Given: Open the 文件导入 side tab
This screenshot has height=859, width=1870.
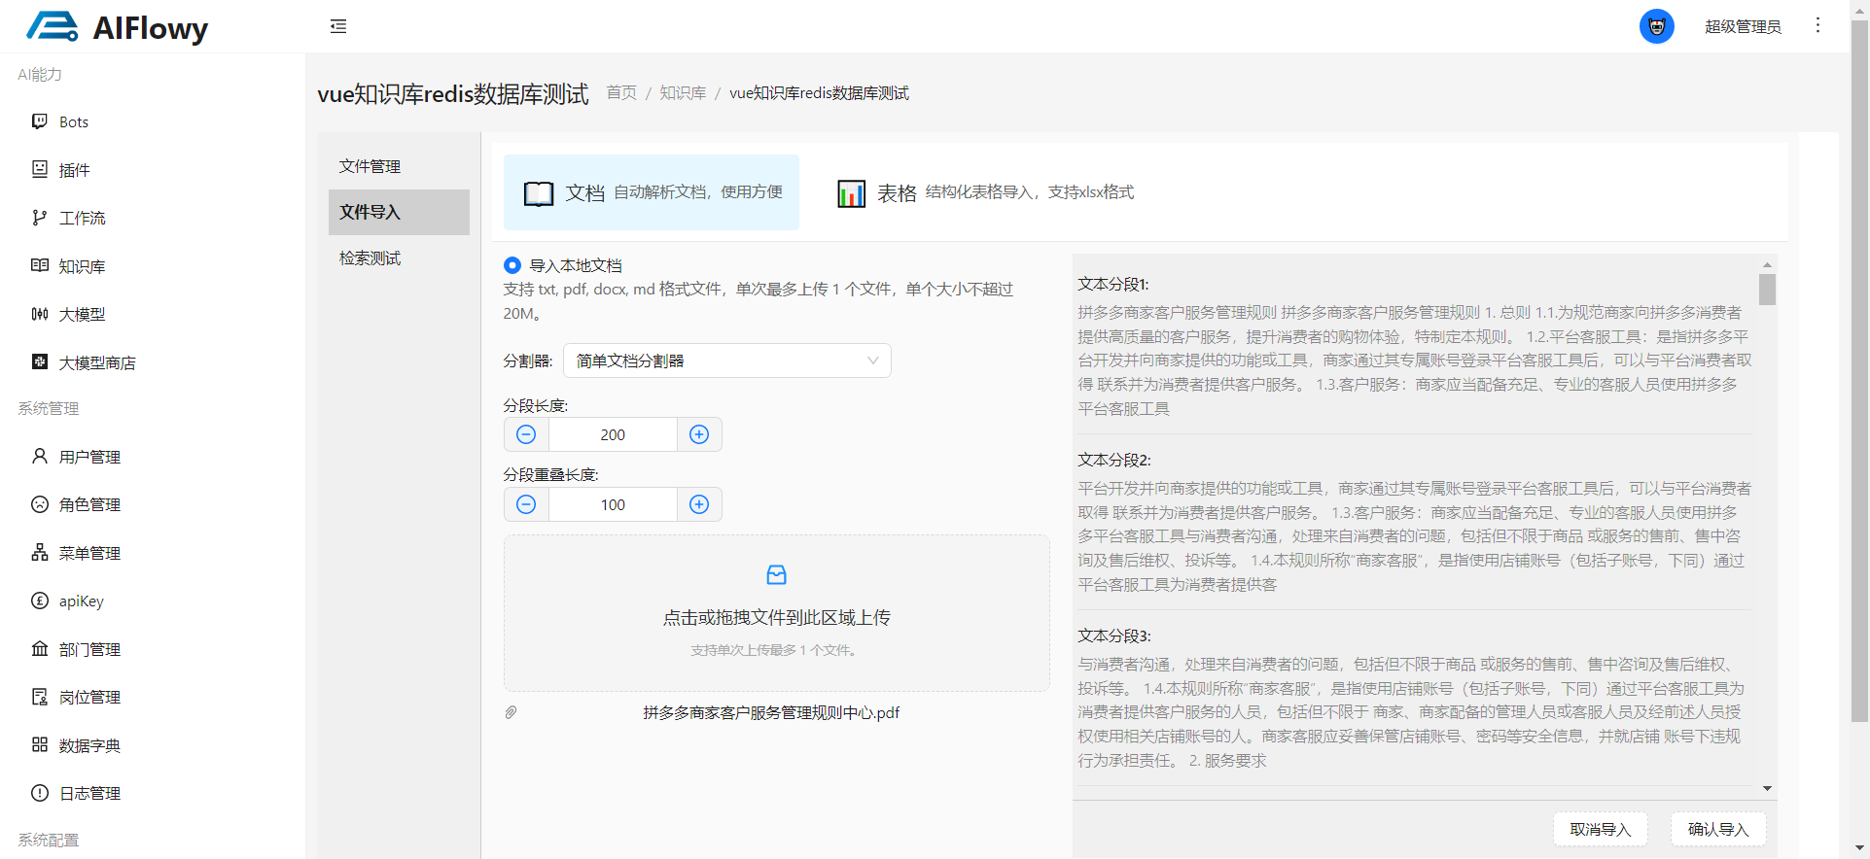Looking at the screenshot, I should pyautogui.click(x=399, y=212).
